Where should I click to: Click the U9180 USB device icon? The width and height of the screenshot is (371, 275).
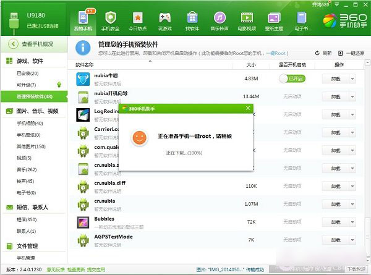click(x=14, y=22)
